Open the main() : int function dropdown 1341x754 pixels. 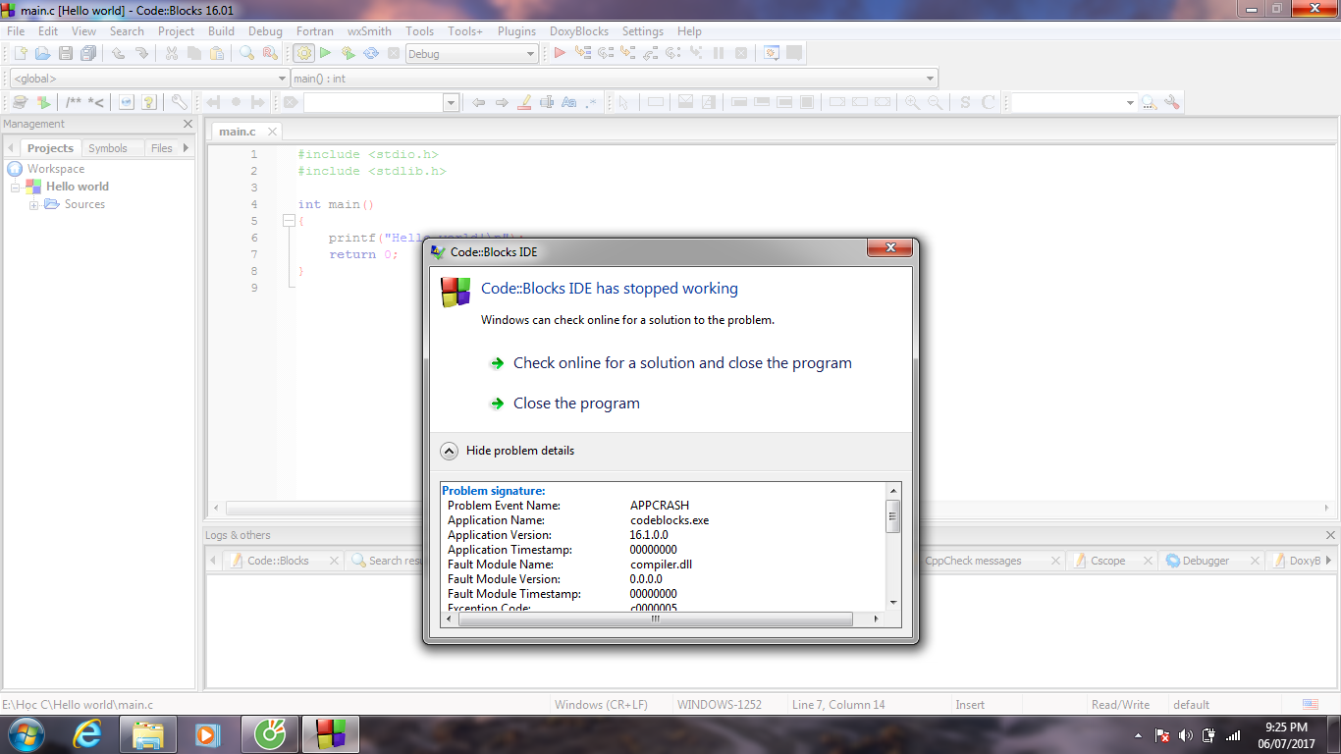615,79
